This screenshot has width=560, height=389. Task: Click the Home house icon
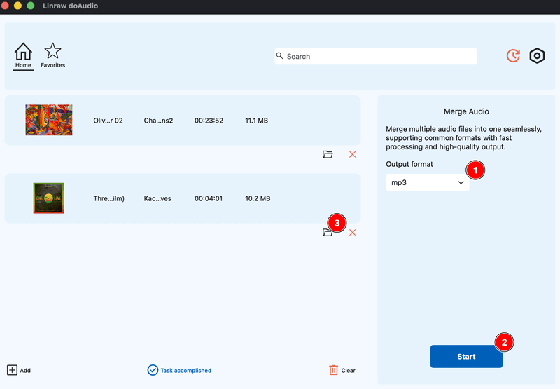tap(23, 52)
